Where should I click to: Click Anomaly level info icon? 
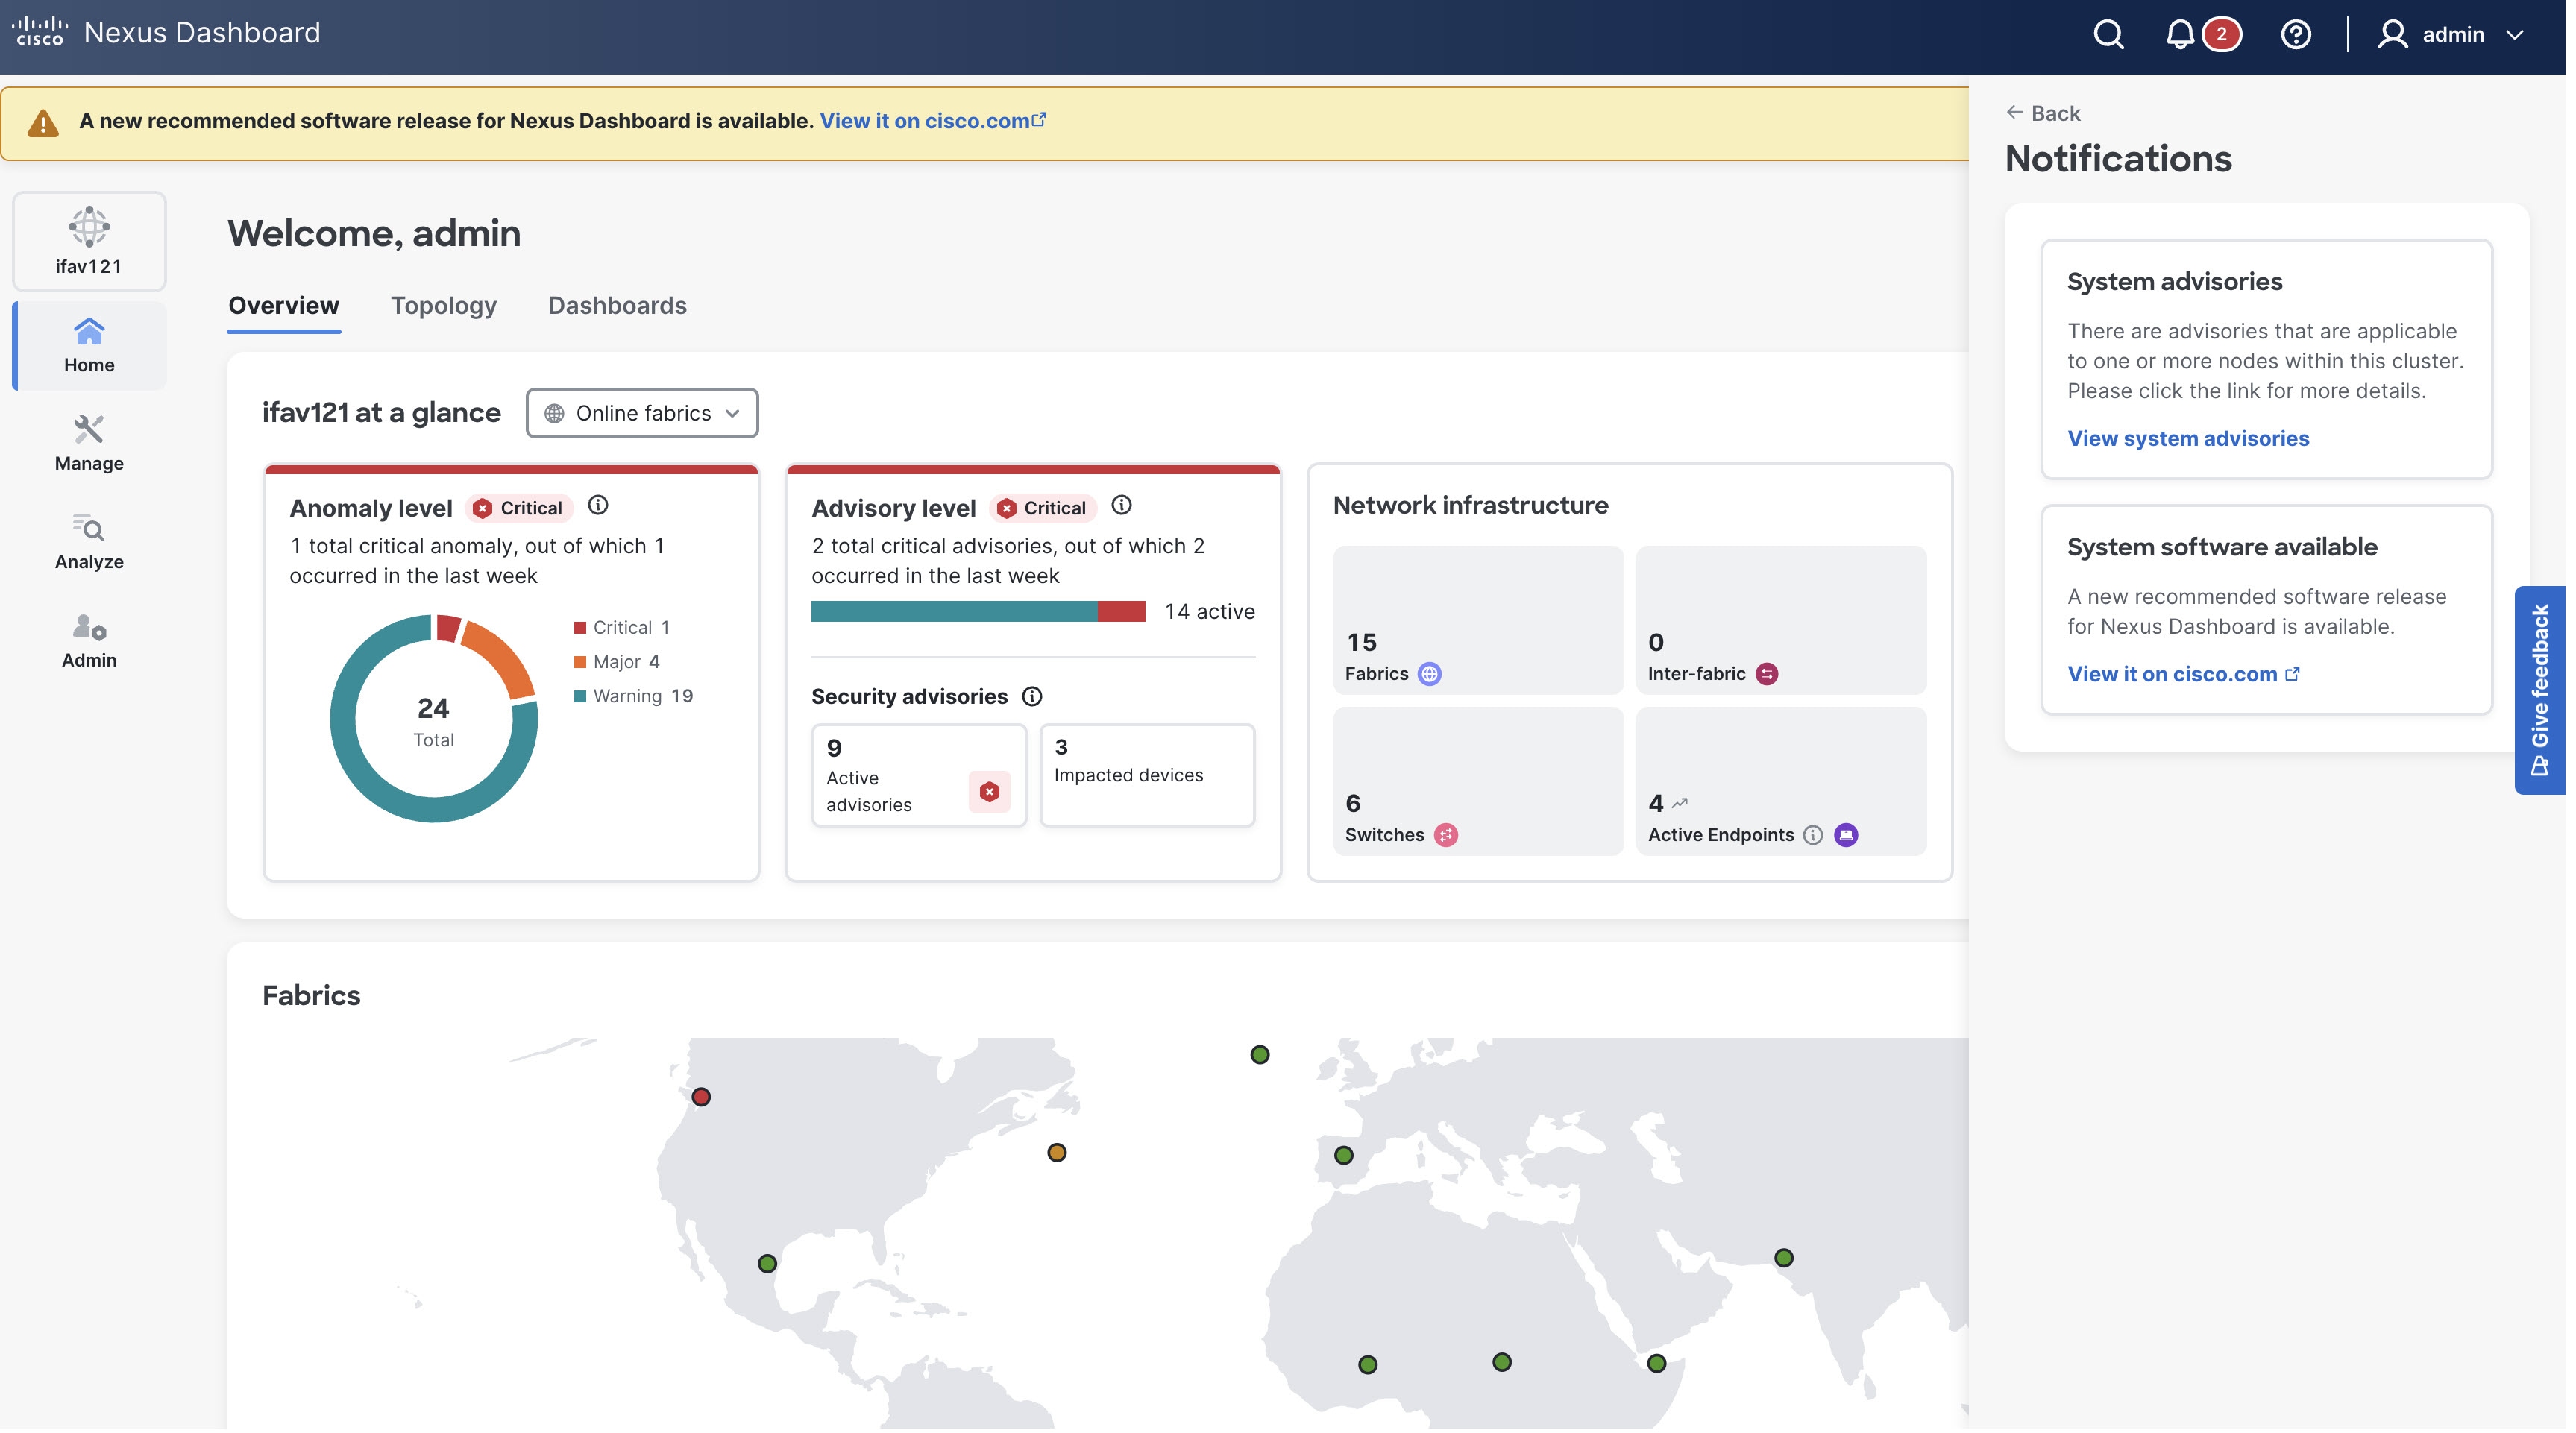[x=598, y=506]
